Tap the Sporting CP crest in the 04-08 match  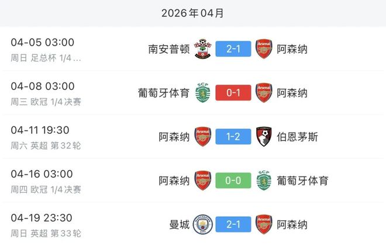(203, 93)
